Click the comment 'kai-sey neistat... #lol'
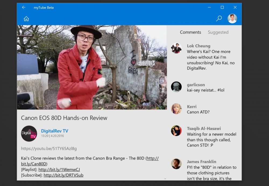269x186 pixels. point(206,90)
